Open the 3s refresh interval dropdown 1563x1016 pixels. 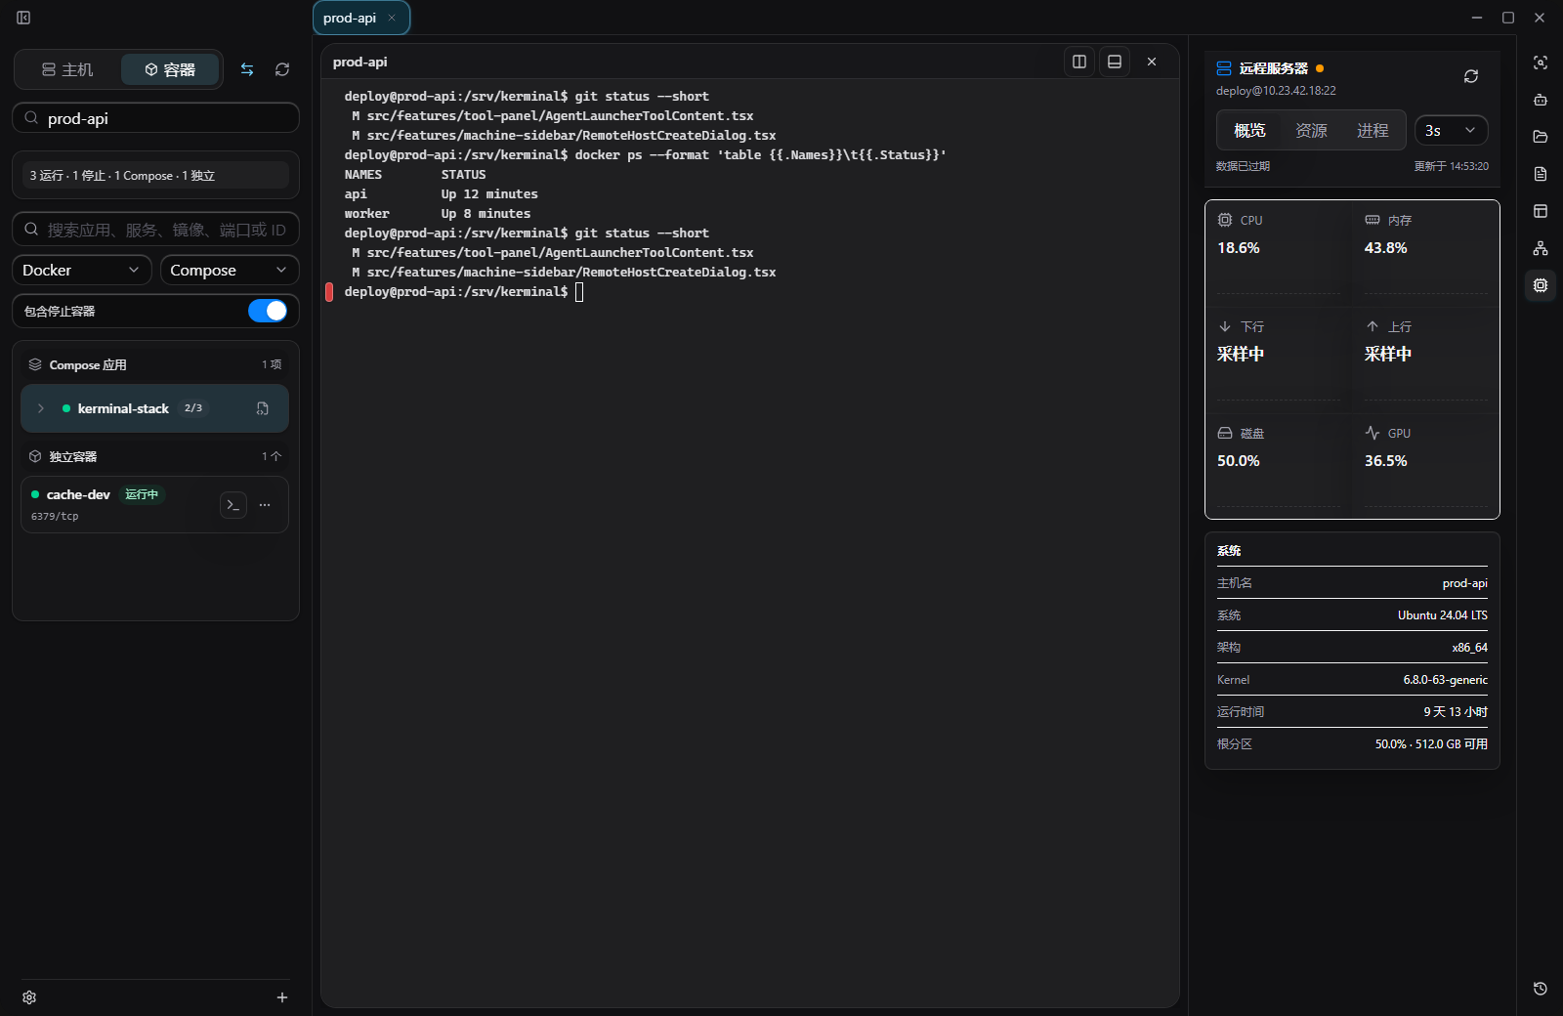1452,130
